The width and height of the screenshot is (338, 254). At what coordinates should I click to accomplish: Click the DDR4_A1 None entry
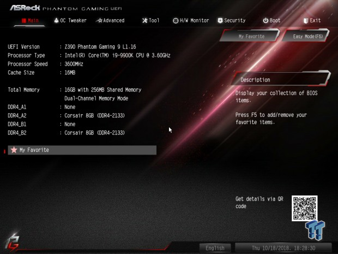(x=70, y=107)
